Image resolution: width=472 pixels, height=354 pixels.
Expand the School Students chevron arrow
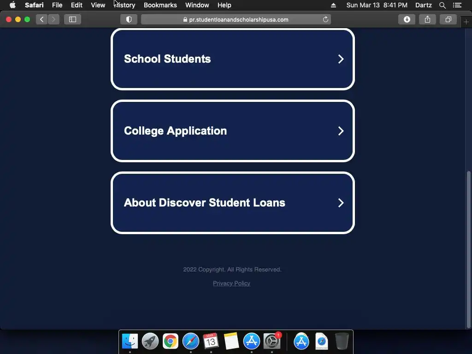[341, 59]
